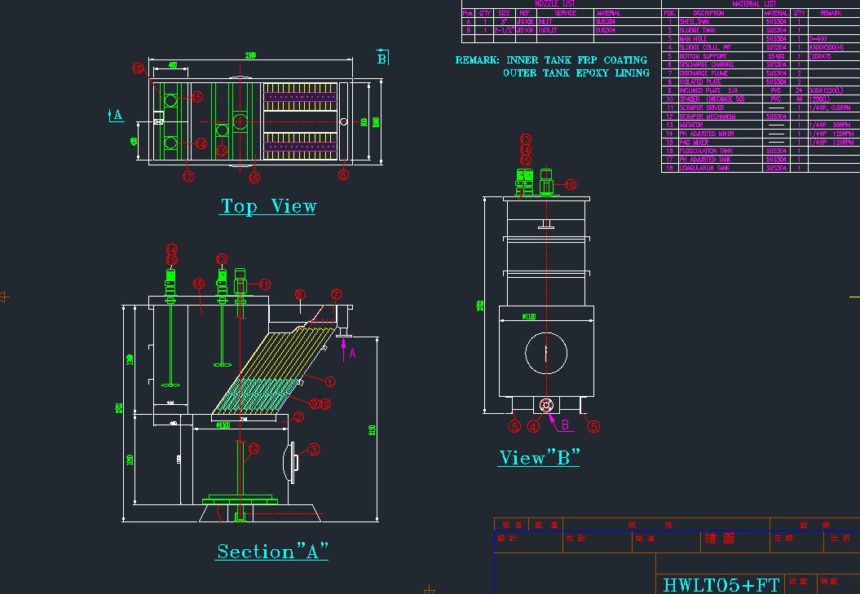Click the "Top View" title text

(268, 207)
